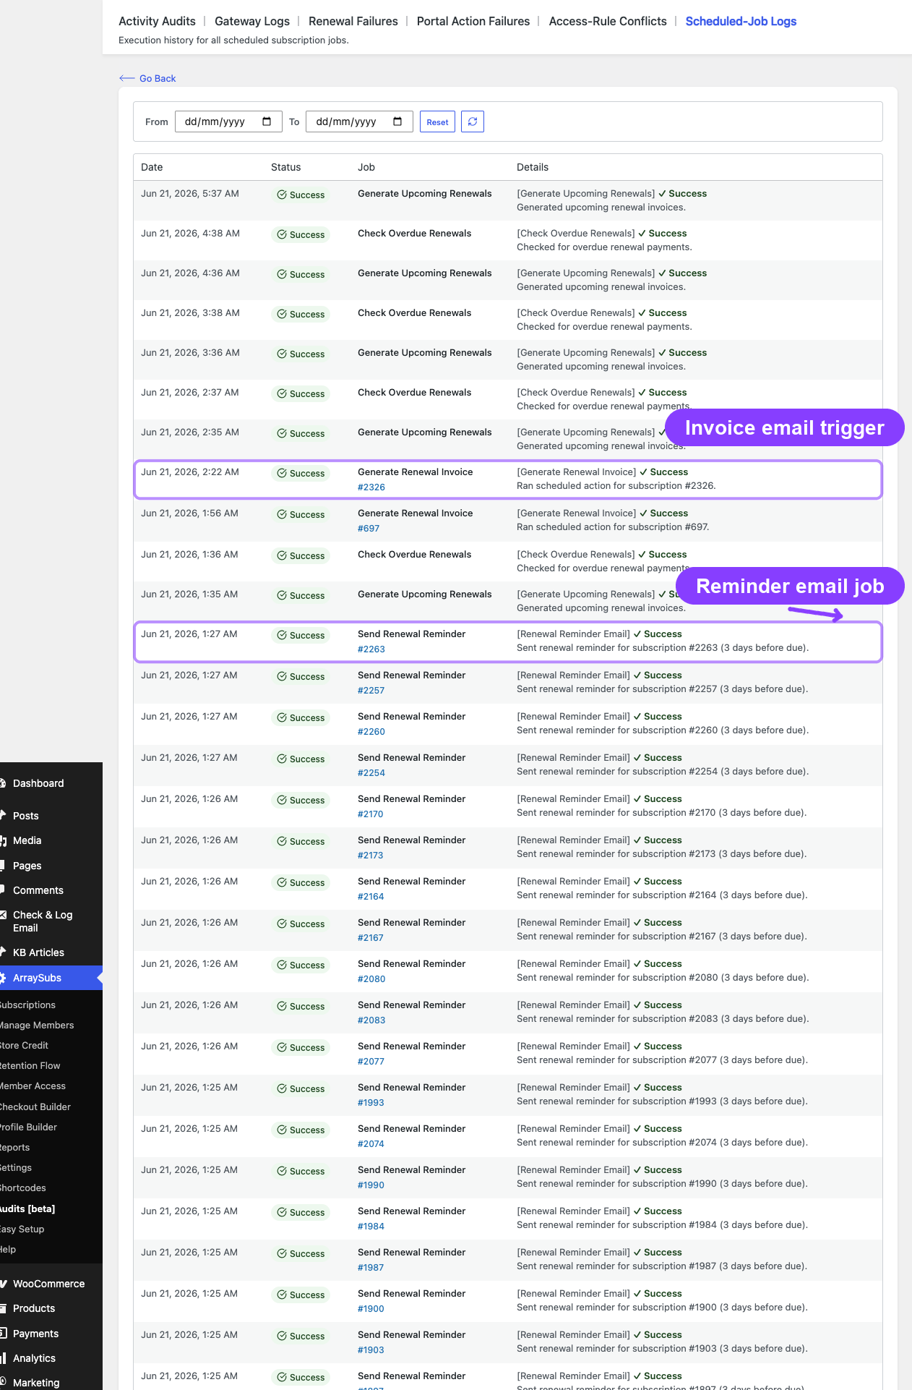Image resolution: width=912 pixels, height=1390 pixels.
Task: Open Easy Setup submenu item
Action: tap(22, 1229)
